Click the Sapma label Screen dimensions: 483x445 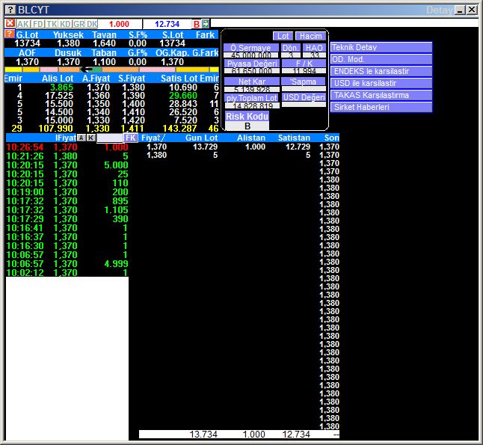[x=303, y=82]
